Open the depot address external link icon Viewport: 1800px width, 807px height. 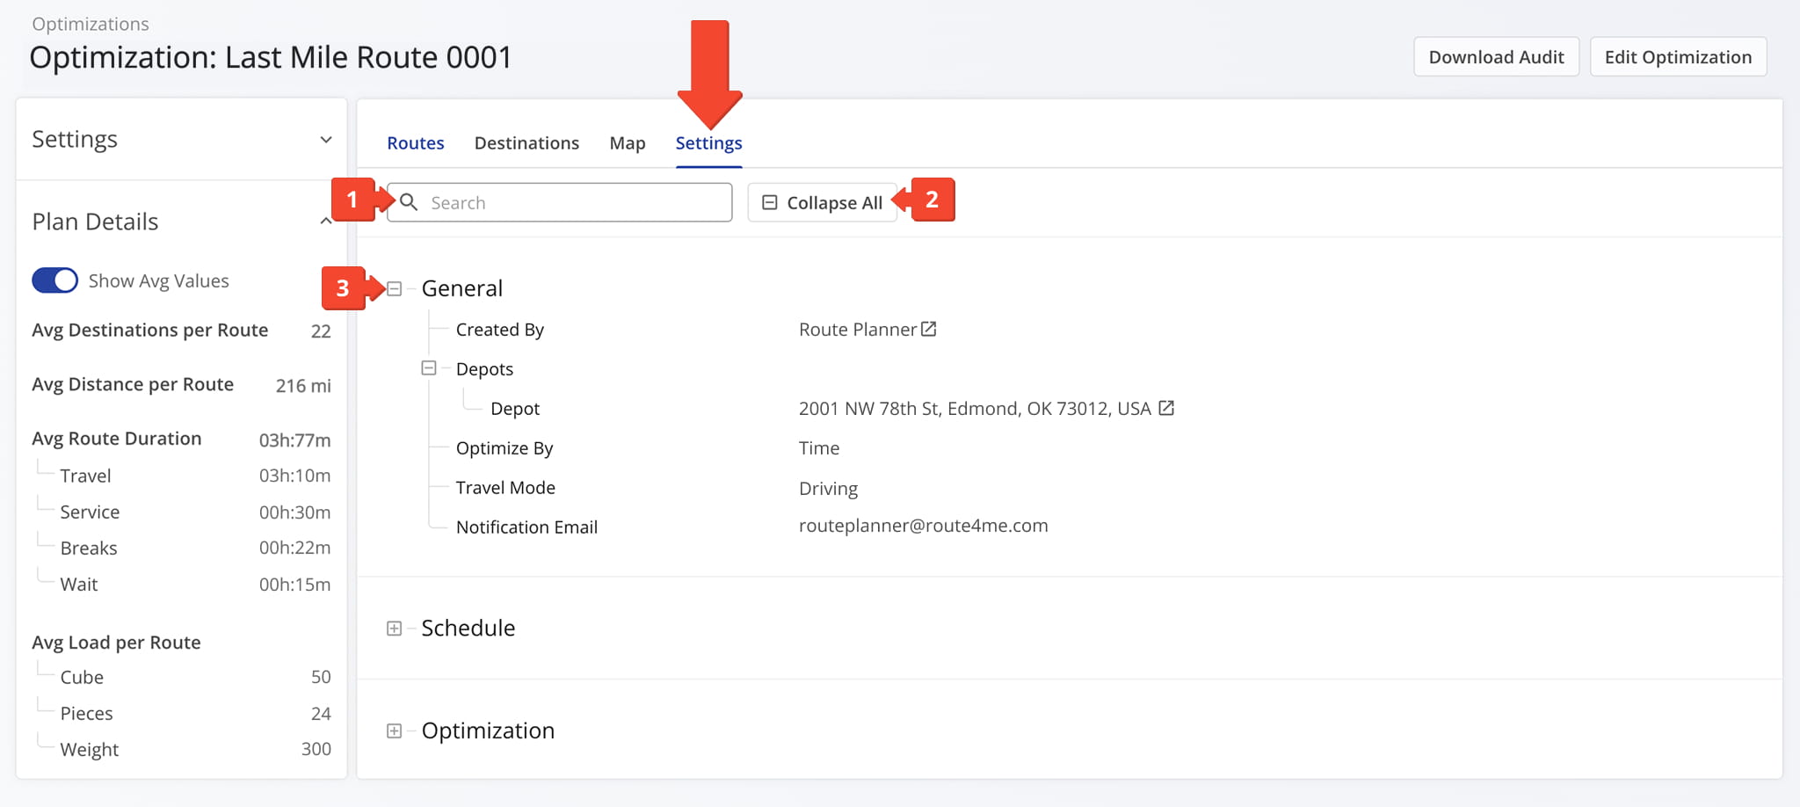click(x=1166, y=408)
